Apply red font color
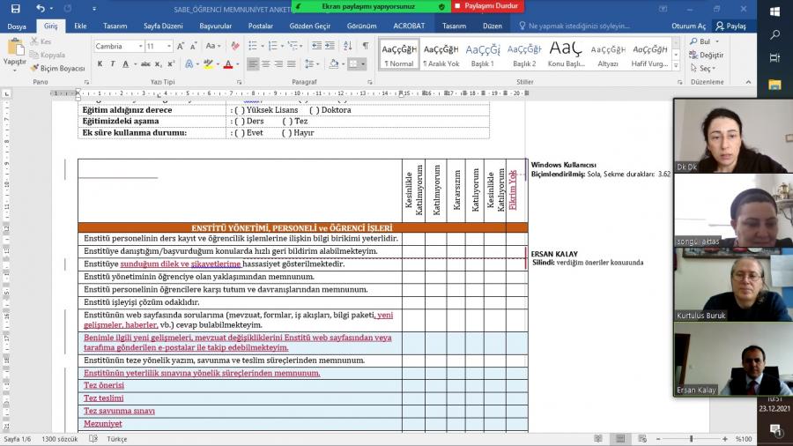The width and height of the screenshot is (793, 446). [x=228, y=63]
